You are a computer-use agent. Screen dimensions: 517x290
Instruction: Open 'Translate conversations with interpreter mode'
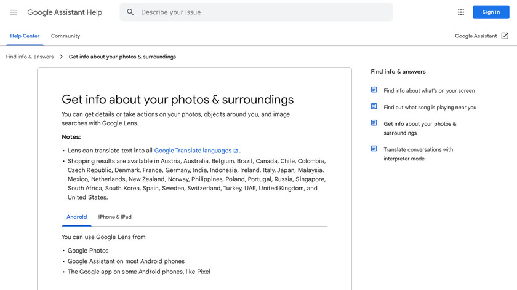418,154
